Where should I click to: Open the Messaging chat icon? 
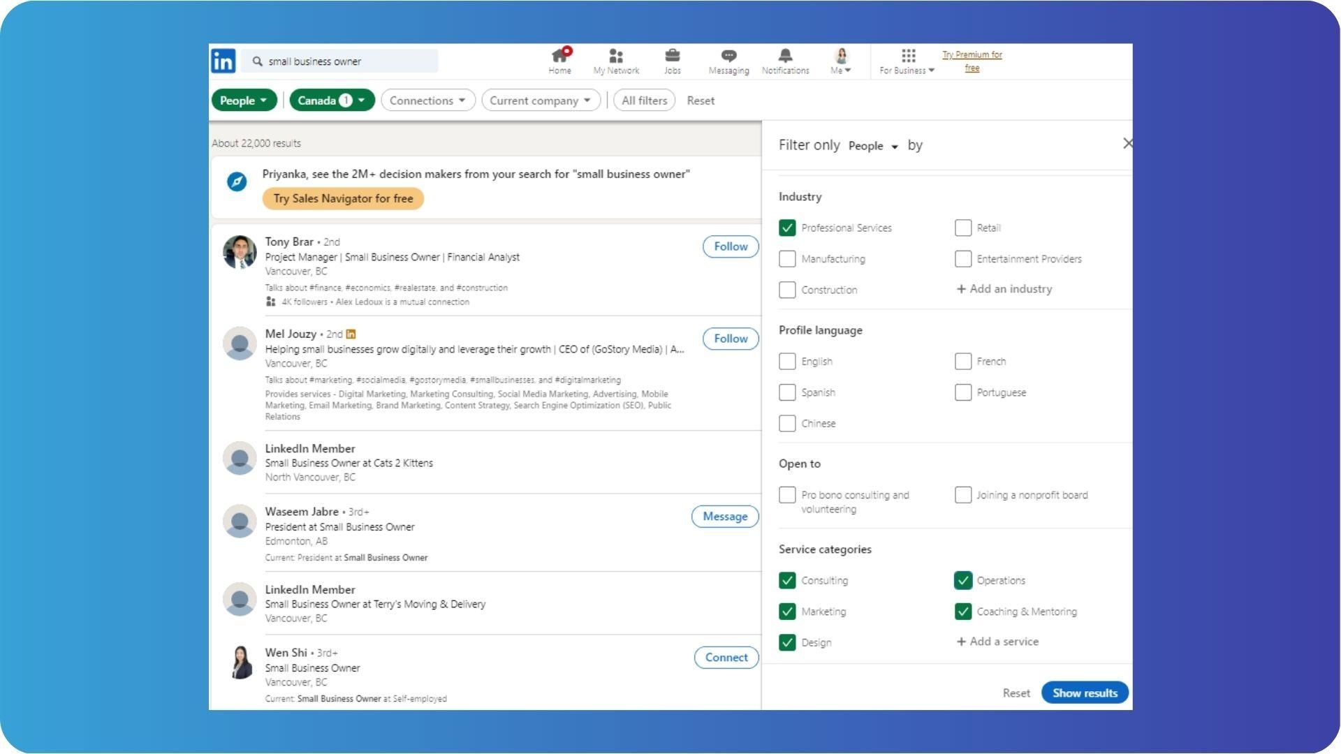coord(728,56)
